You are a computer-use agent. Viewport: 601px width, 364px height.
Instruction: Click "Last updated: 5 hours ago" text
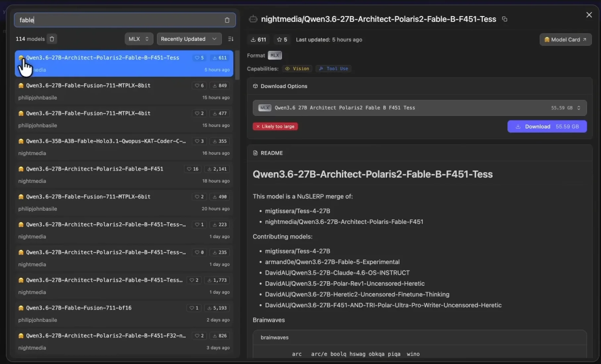[329, 40]
